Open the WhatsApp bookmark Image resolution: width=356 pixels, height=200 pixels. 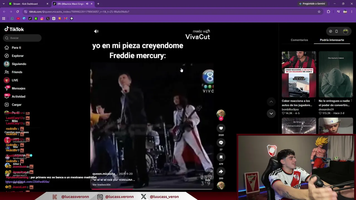point(12,19)
